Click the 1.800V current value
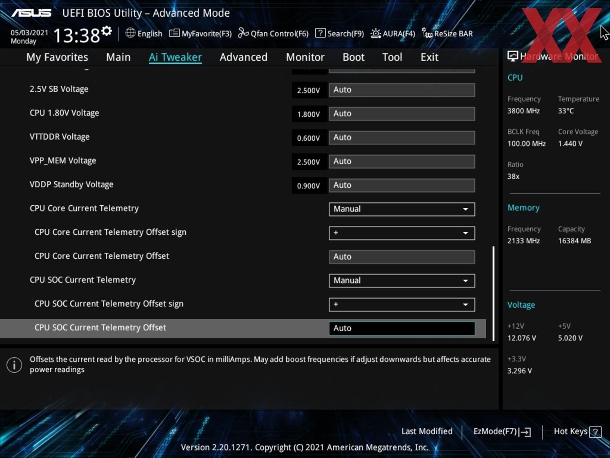610x458 pixels. (309, 114)
